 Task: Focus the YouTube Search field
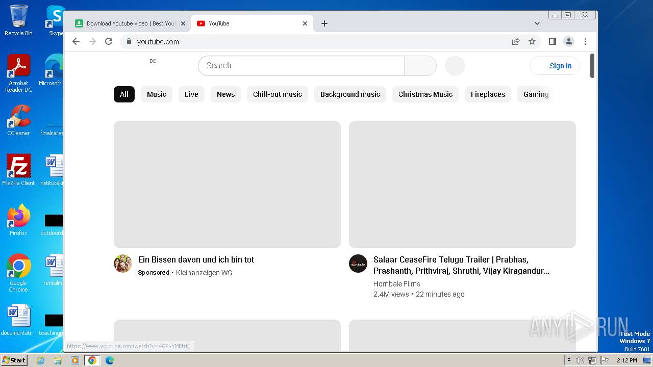pyautogui.click(x=301, y=65)
